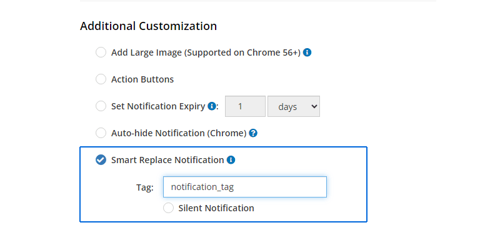Image resolution: width=500 pixels, height=250 pixels.
Task: Open info icon beside Set Notification Expiry
Action: point(212,106)
